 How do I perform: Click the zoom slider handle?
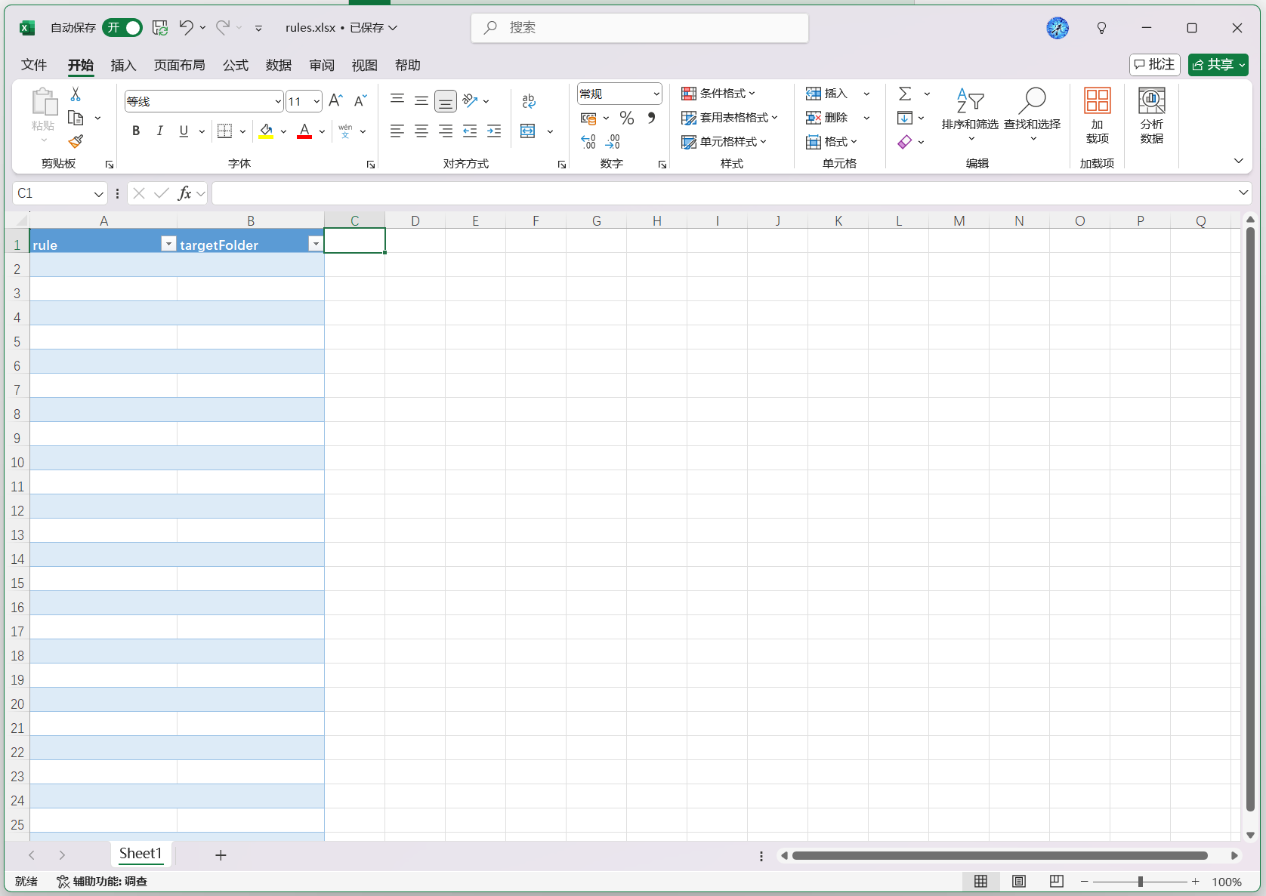(x=1141, y=882)
